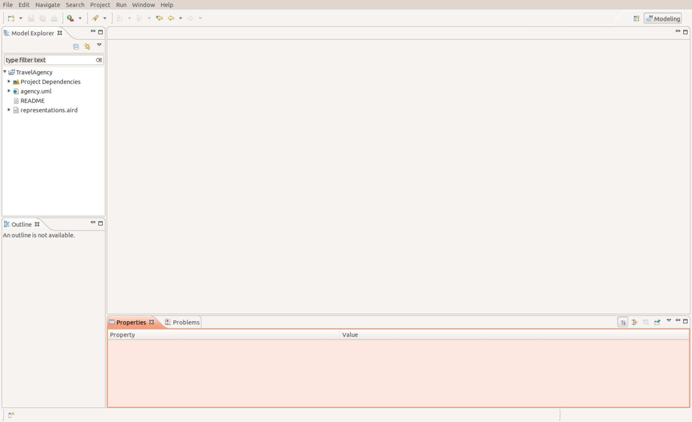Expand the Project Dependencies node
692x422 pixels.
click(9, 81)
